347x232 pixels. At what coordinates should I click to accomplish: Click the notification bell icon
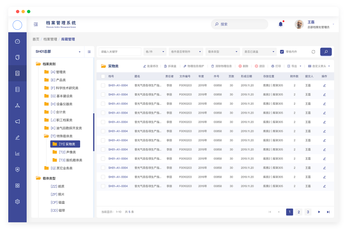pos(281,24)
